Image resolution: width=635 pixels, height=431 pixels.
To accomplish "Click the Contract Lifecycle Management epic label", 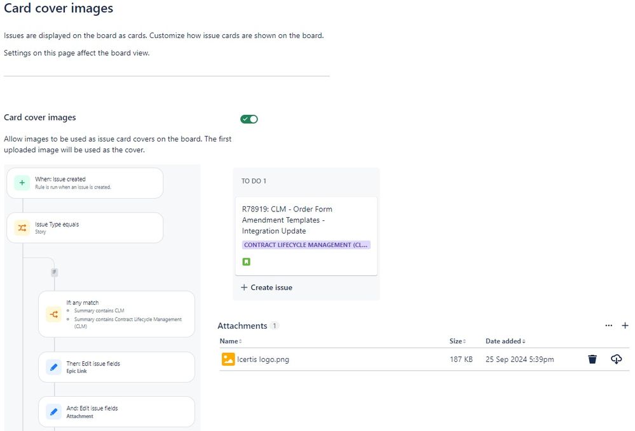I will [306, 245].
